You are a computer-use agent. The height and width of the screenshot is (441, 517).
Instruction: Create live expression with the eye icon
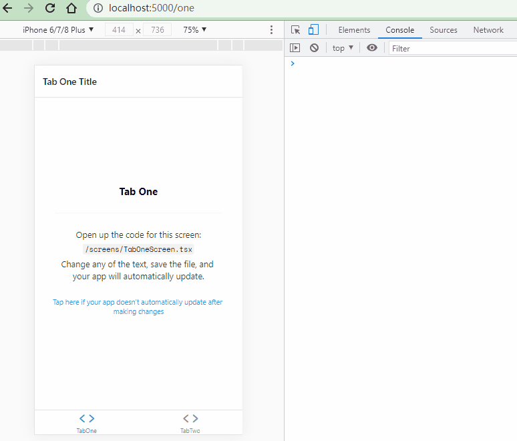click(x=372, y=48)
